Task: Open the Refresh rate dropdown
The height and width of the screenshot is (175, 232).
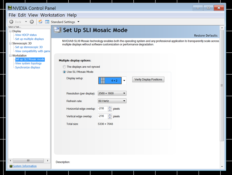Action: coord(112,101)
